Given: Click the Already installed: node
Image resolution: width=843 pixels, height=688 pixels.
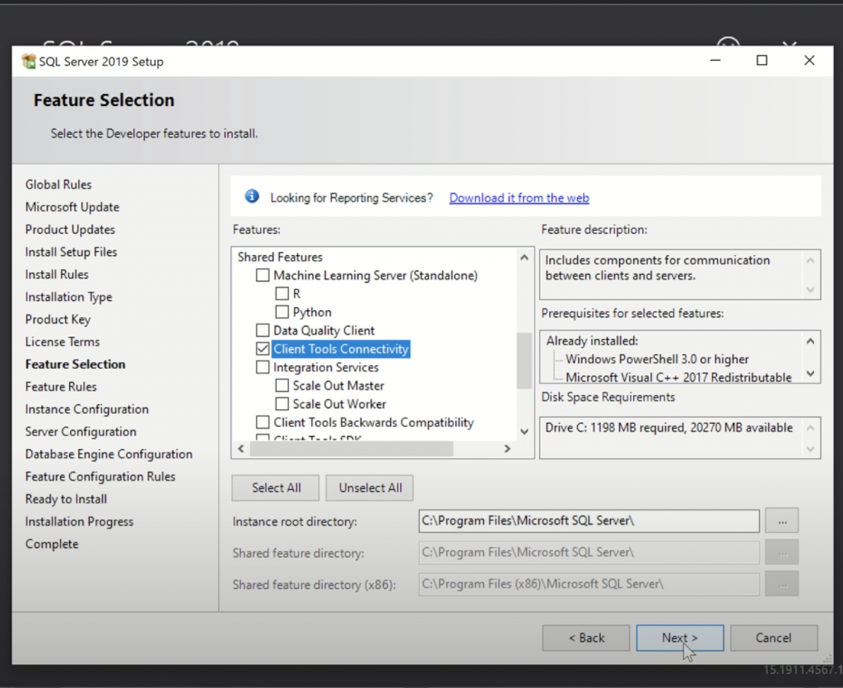Looking at the screenshot, I should 592,341.
